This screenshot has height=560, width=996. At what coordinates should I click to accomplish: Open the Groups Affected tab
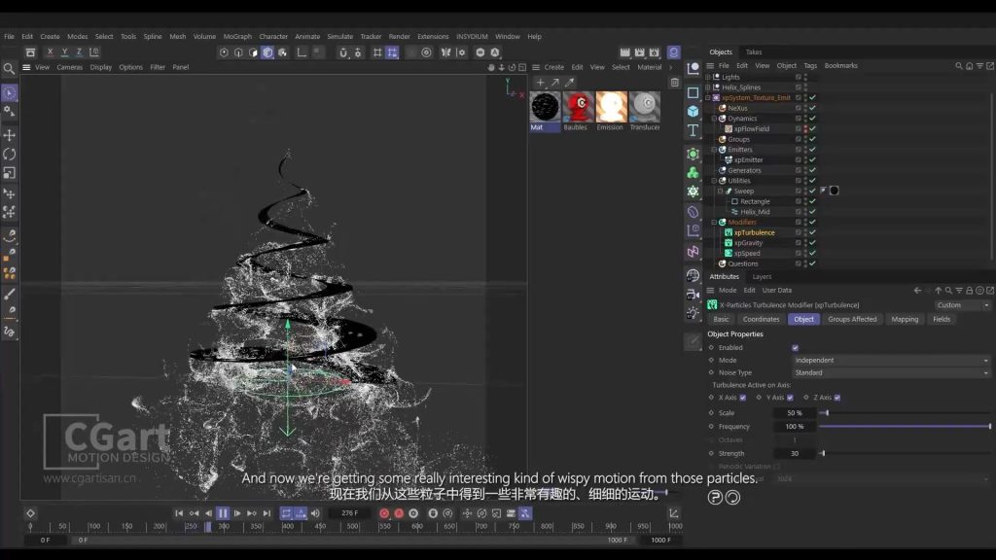pyautogui.click(x=852, y=319)
